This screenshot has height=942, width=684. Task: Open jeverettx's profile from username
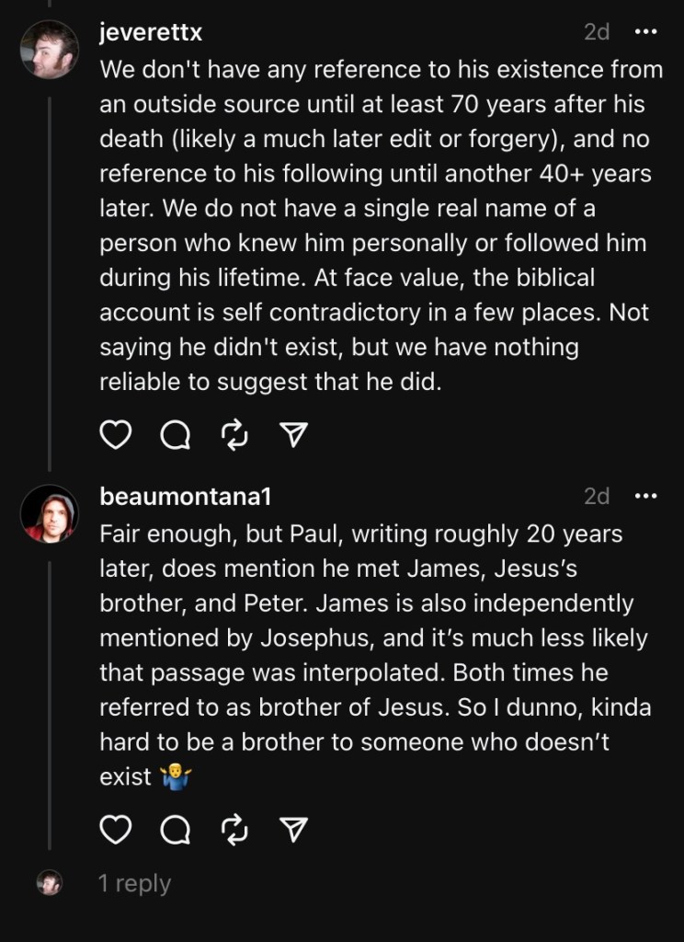pos(151,32)
